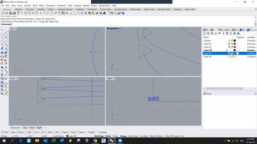The image size is (257, 144).
Task: Open the Notes panel gear options
Action: coord(255,94)
